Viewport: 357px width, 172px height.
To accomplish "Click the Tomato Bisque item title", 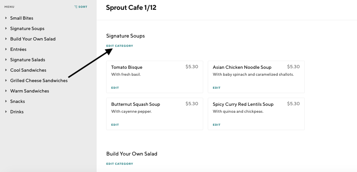I will coord(127,67).
